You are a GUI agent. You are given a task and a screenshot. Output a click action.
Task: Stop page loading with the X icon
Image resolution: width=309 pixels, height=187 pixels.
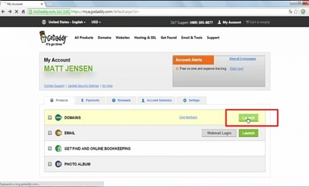(x=17, y=12)
